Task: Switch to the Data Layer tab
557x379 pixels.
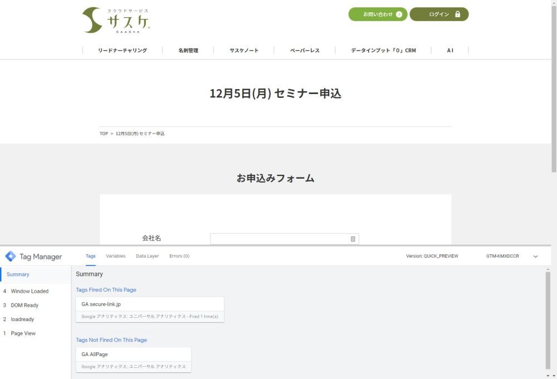Action: coord(147,257)
